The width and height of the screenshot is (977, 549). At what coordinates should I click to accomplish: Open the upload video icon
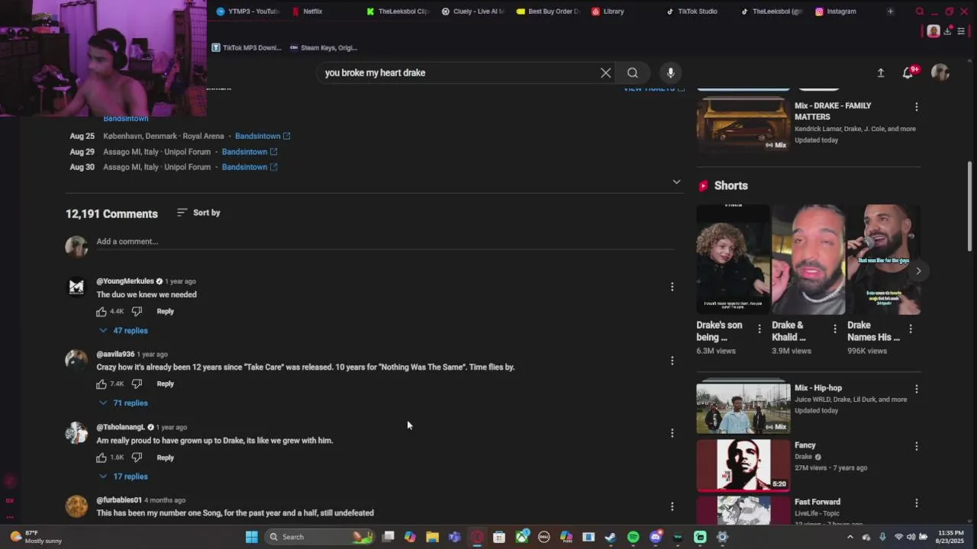click(880, 72)
